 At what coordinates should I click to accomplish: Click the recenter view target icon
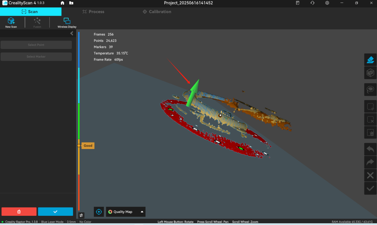tap(99, 212)
